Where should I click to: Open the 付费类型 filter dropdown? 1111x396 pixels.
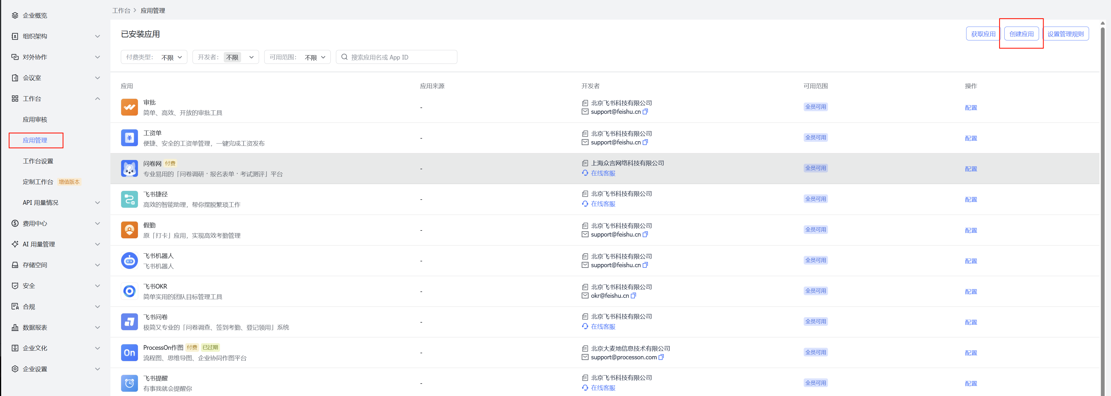(x=154, y=57)
